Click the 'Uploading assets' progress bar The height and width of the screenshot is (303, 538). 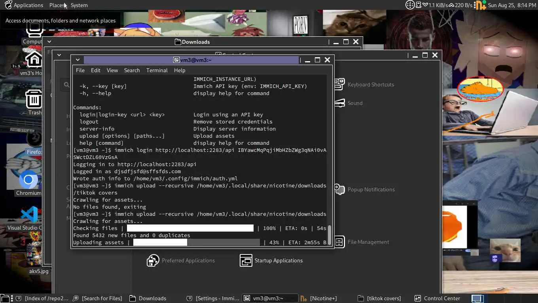[197, 242]
